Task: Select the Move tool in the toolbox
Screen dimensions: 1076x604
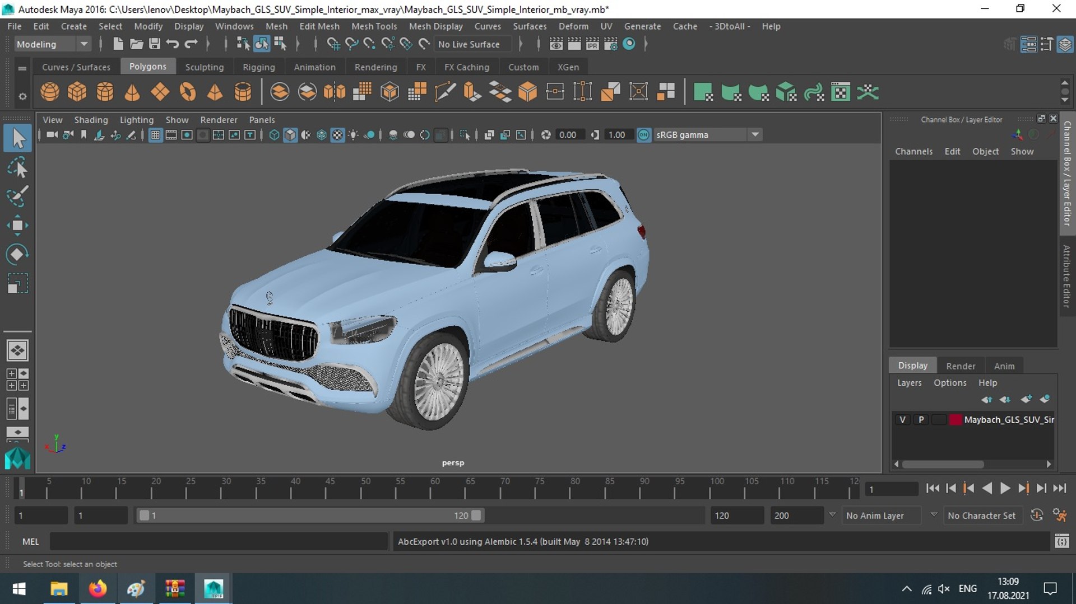Action: [17, 226]
